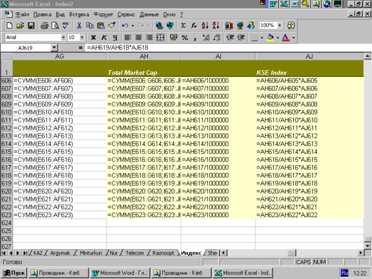Switch to the Telecom sheet tab

[x=134, y=253]
